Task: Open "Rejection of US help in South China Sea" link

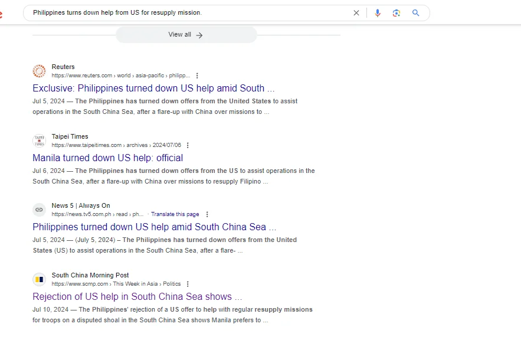Action: coord(137,296)
